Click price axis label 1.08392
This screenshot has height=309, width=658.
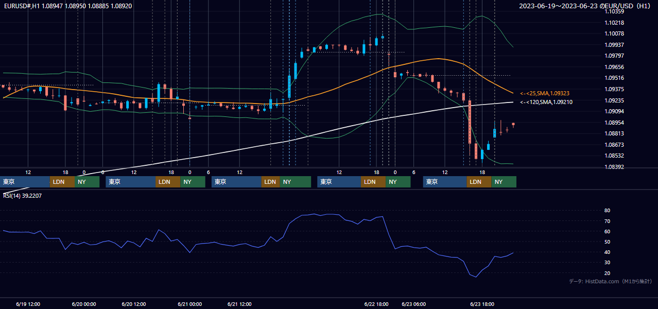coord(614,167)
